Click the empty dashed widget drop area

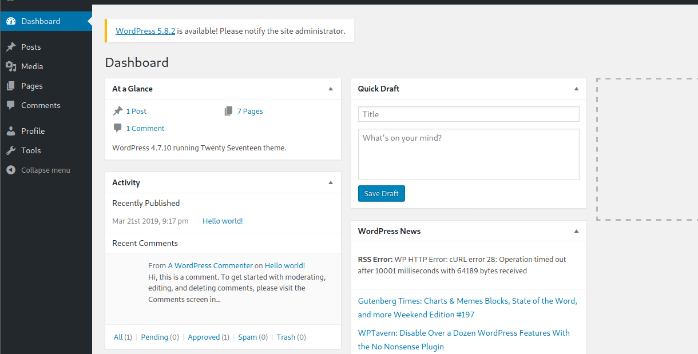click(647, 149)
